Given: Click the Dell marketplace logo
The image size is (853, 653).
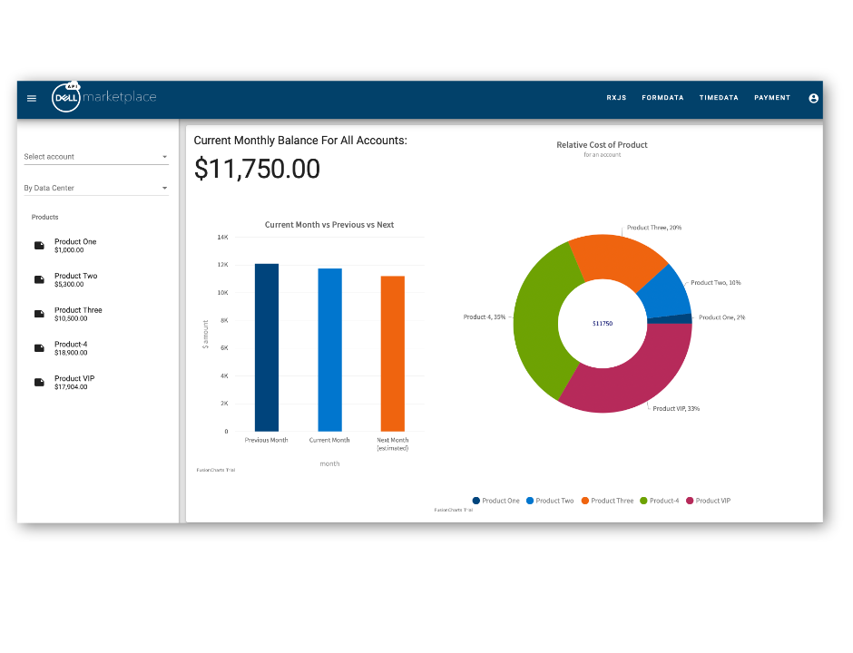Looking at the screenshot, I should tap(104, 97).
